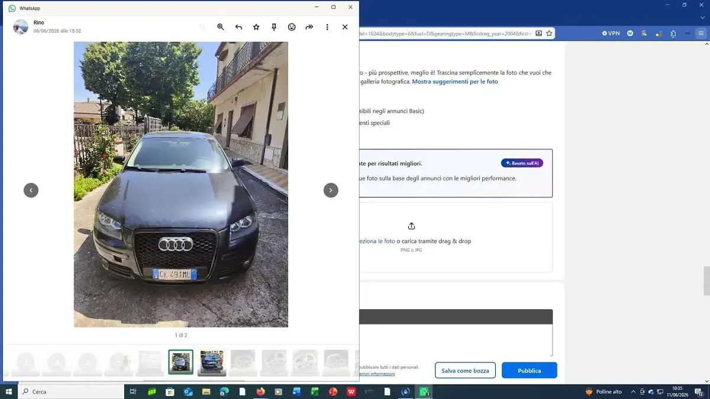Image resolution: width=710 pixels, height=399 pixels.
Task: Click the upload arrow icon in the drop zone
Action: [412, 226]
